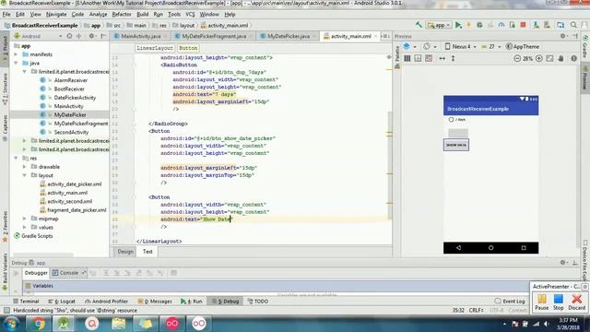Click the warnings icon in Preview toolbar

pos(573,58)
